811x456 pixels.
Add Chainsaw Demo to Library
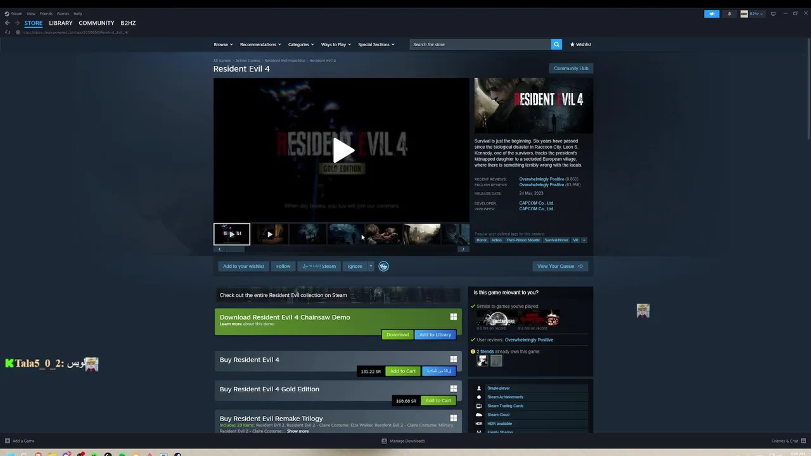435,334
